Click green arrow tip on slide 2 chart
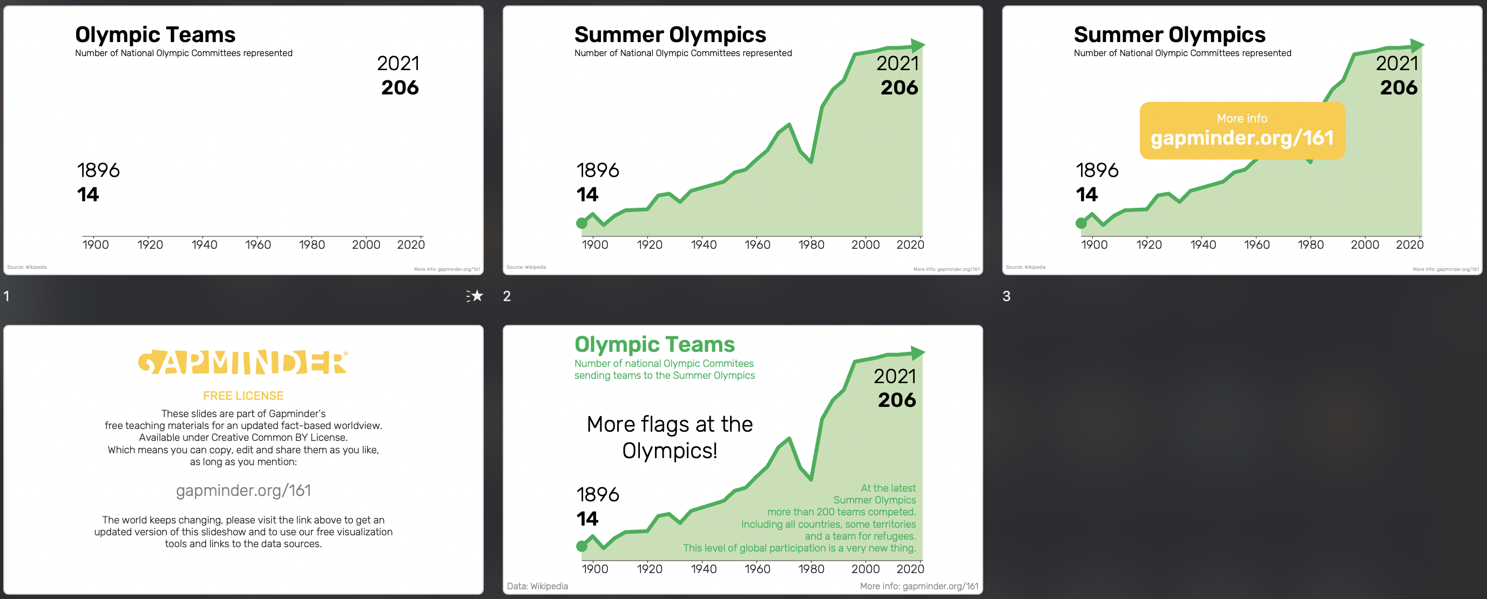The height and width of the screenshot is (599, 1487). pyautogui.click(x=918, y=45)
